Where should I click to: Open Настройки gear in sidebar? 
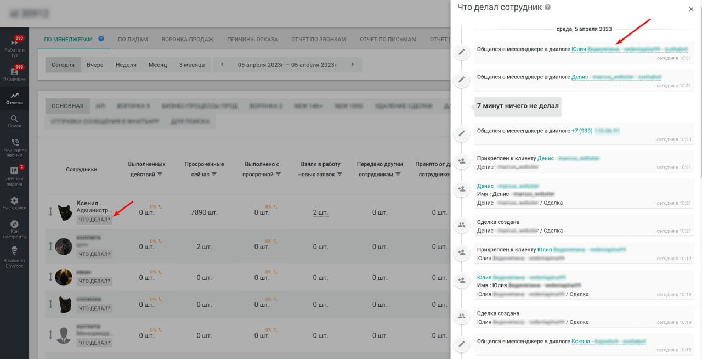[14, 203]
